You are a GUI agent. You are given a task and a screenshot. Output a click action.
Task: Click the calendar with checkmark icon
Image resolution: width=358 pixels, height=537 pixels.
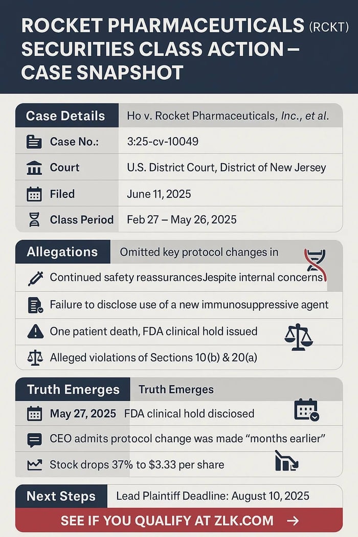pyautogui.click(x=307, y=410)
